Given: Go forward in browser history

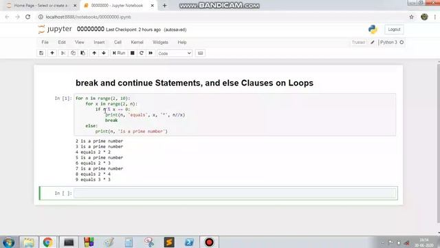Looking at the screenshot, I should pos(17,17).
